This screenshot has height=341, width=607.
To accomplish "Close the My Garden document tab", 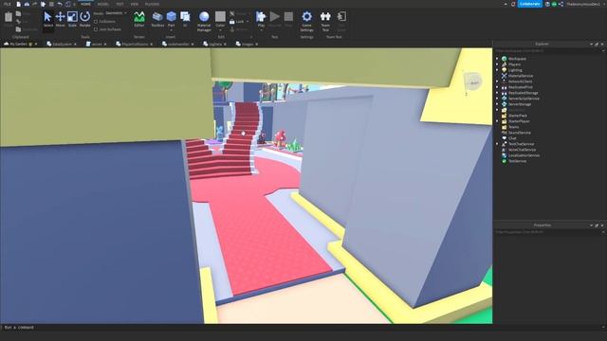I will tap(36, 45).
